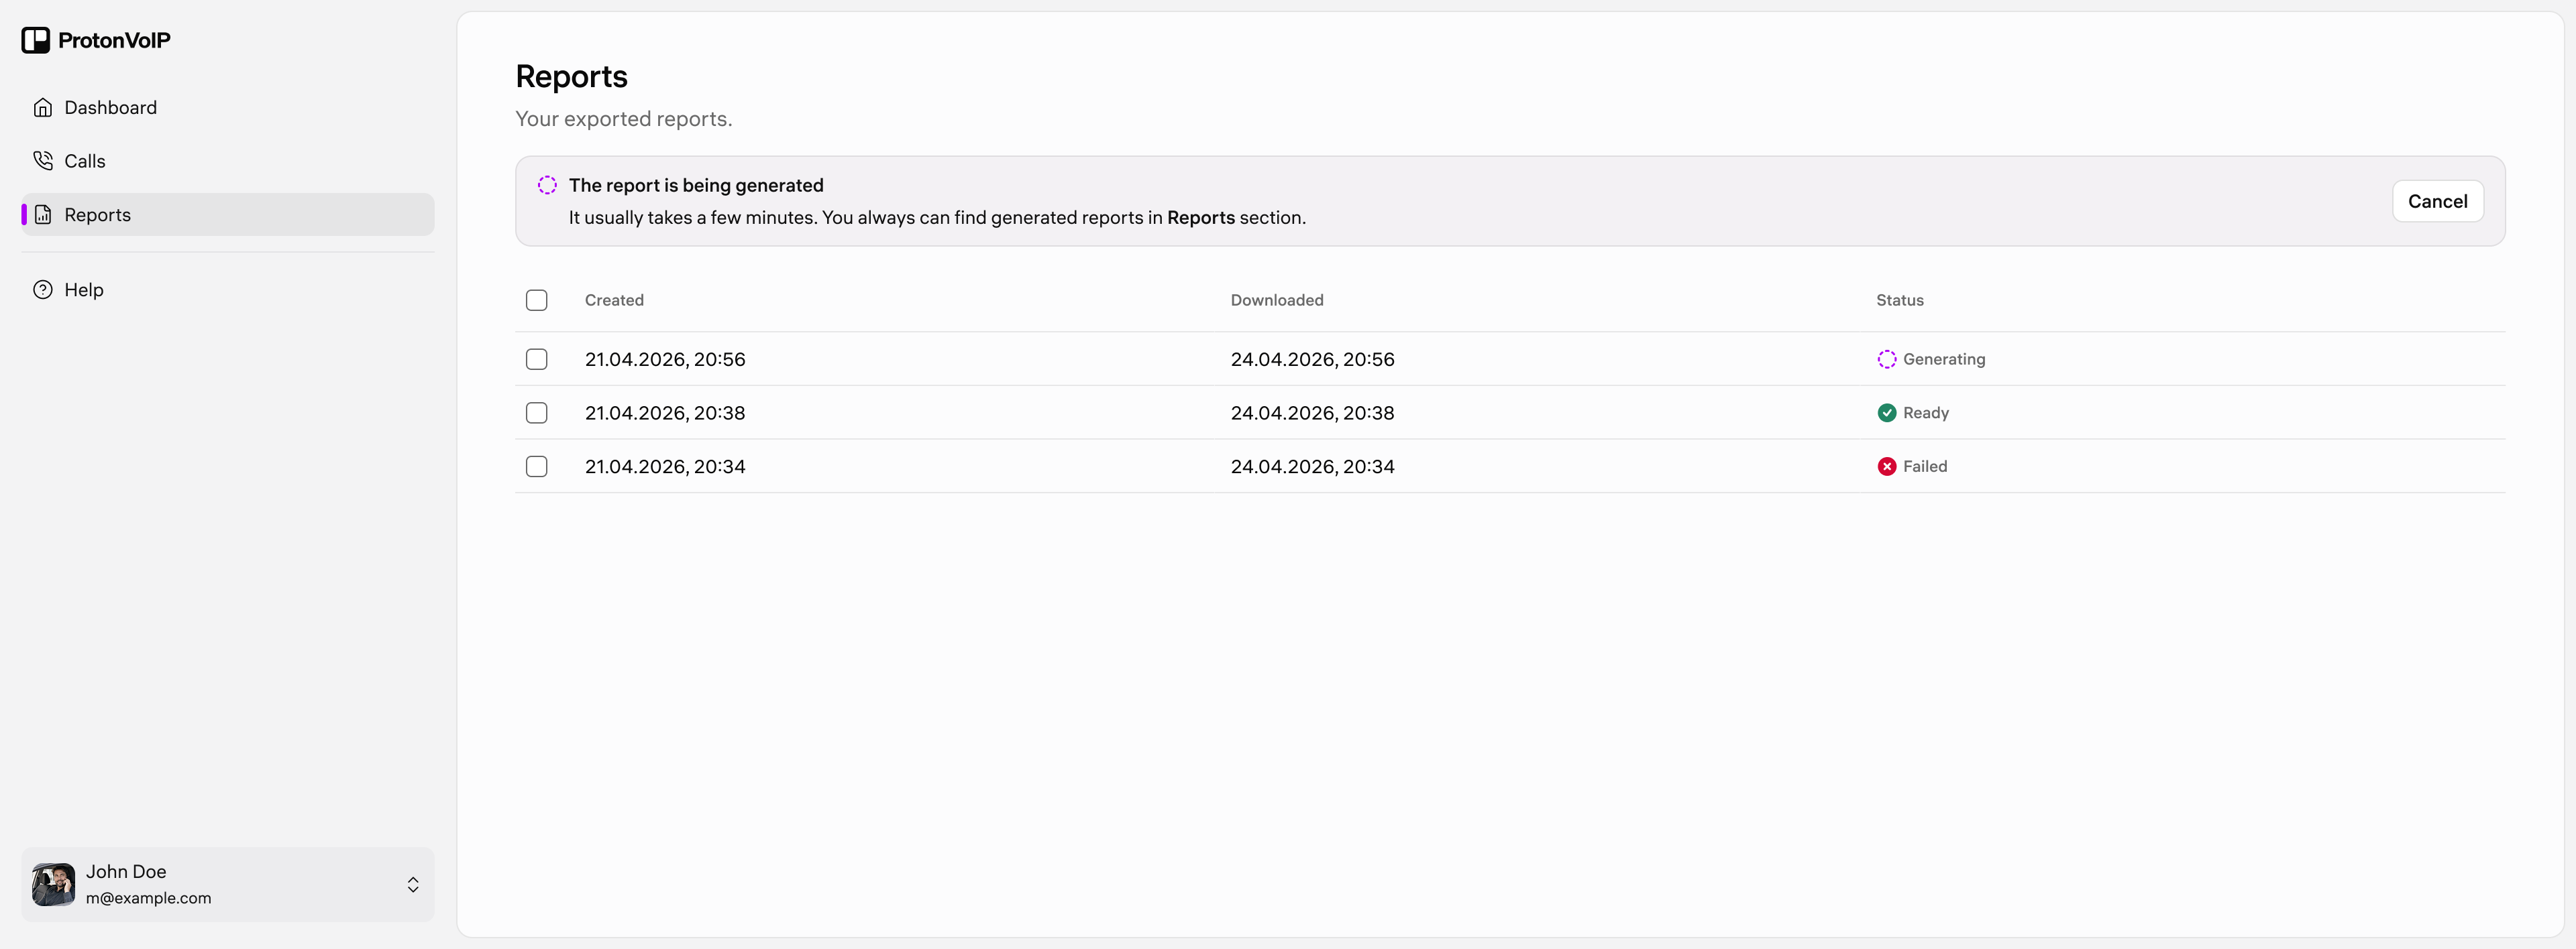Check the box for report created 20:38
The image size is (2576, 949).
pos(537,413)
